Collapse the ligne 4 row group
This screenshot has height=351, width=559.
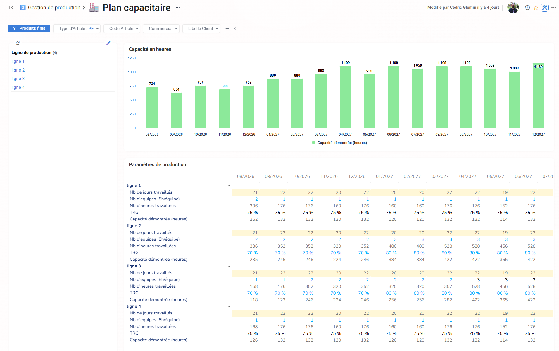coord(229,307)
